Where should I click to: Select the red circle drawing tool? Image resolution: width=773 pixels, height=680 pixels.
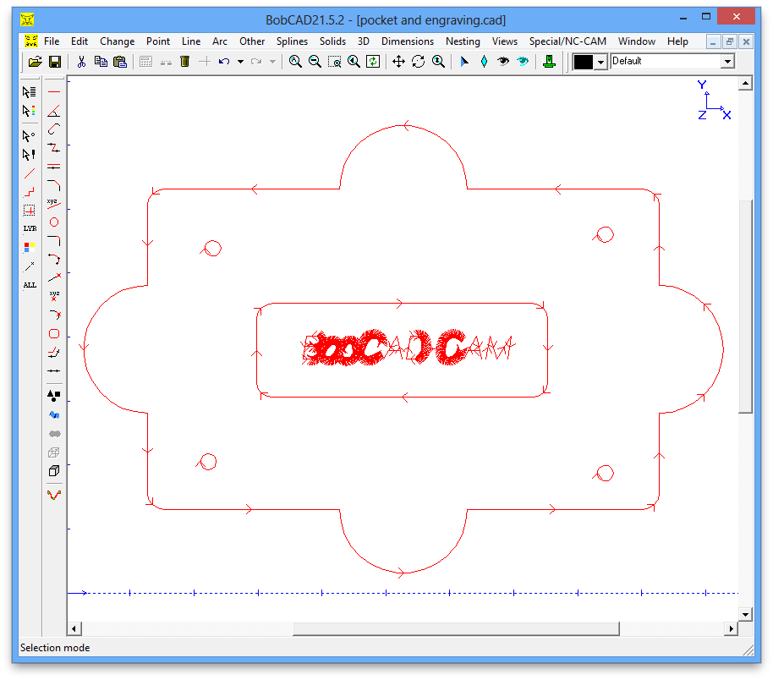[54, 222]
